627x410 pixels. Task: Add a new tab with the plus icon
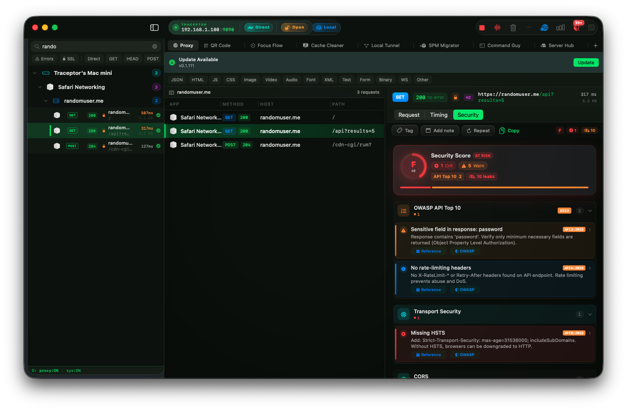(x=595, y=45)
